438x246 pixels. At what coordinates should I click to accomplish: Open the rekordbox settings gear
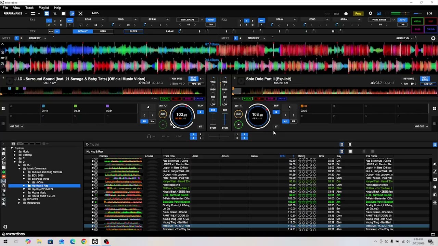point(370,14)
